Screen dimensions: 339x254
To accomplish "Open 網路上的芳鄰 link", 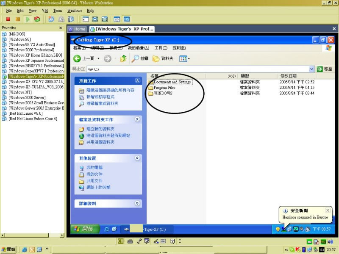I will pos(98,188).
